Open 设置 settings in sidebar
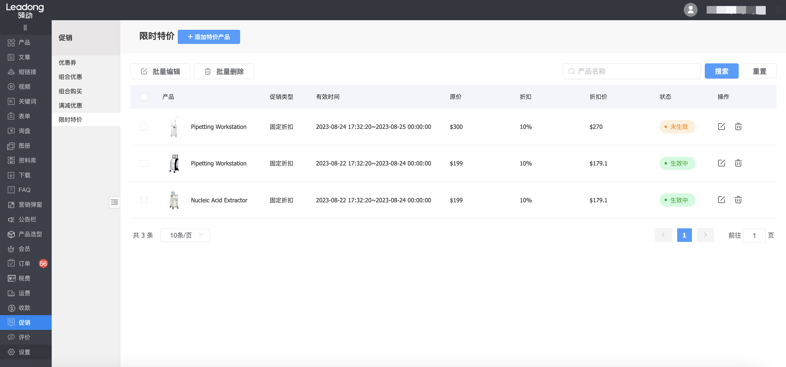The width and height of the screenshot is (786, 367). 24,352
